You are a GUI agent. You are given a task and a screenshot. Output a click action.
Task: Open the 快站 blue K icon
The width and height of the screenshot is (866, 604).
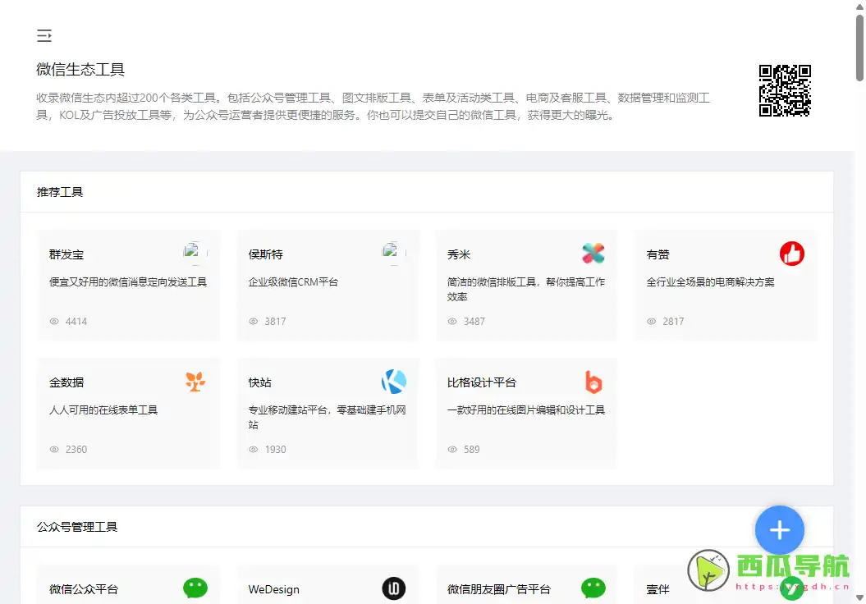(394, 382)
